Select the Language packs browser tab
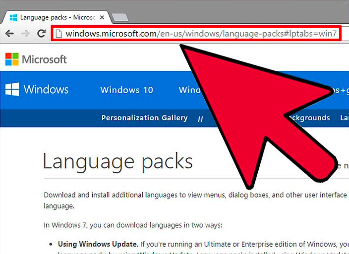Image resolution: width=349 pixels, height=254 pixels. coord(56,17)
